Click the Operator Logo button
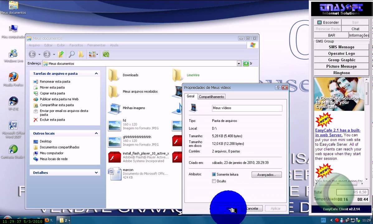The image size is (373, 224). [342, 54]
